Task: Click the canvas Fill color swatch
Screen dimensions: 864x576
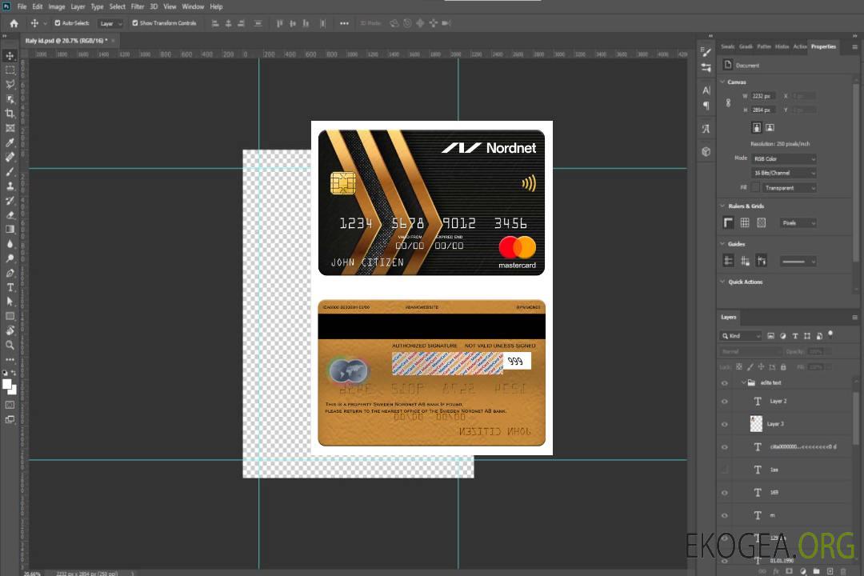Action: (755, 188)
